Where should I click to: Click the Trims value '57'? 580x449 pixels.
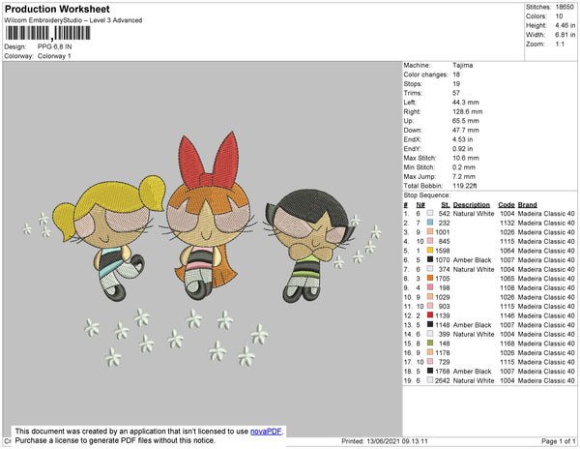point(456,93)
